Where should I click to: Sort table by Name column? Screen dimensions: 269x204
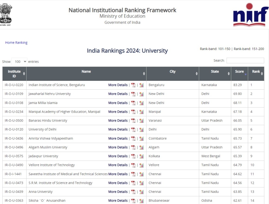(x=86, y=74)
